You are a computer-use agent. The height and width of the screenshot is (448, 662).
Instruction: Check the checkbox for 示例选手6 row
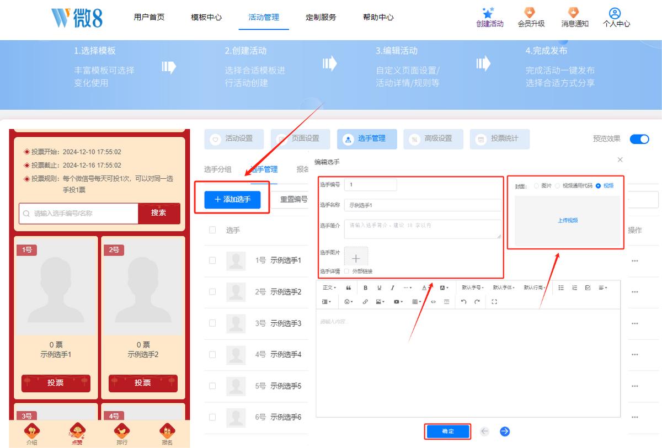[212, 417]
